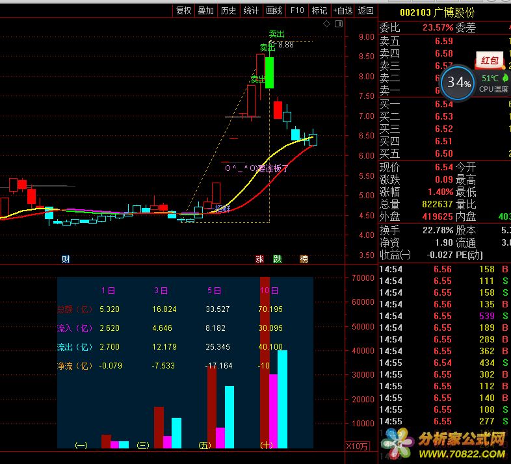
Task: Click the 34% CPU usage circle widget
Action: [x=458, y=83]
